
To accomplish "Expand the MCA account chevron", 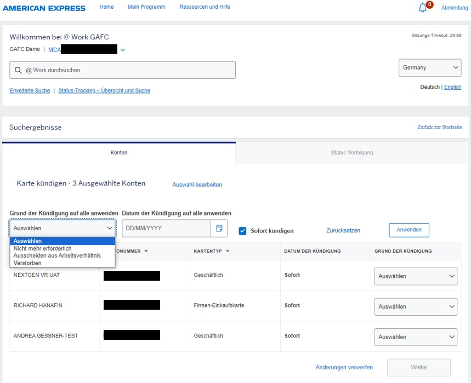I will (x=123, y=50).
